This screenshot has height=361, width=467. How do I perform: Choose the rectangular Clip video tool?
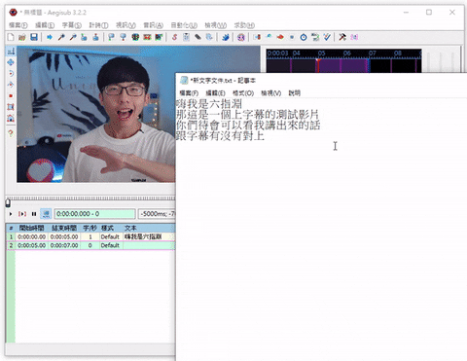(11, 107)
